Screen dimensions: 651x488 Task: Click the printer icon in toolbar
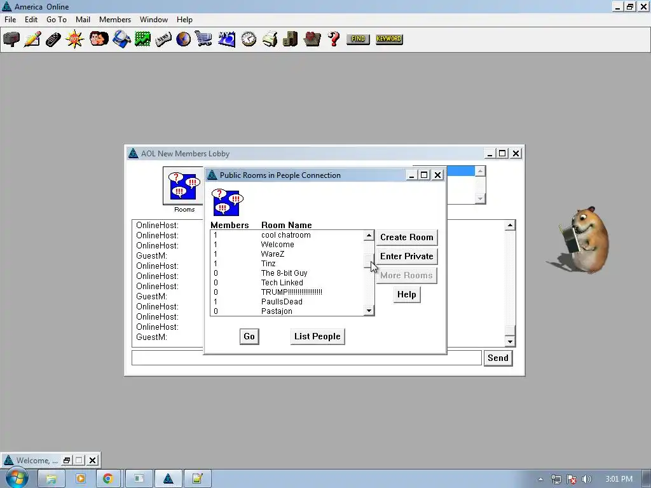(x=270, y=39)
